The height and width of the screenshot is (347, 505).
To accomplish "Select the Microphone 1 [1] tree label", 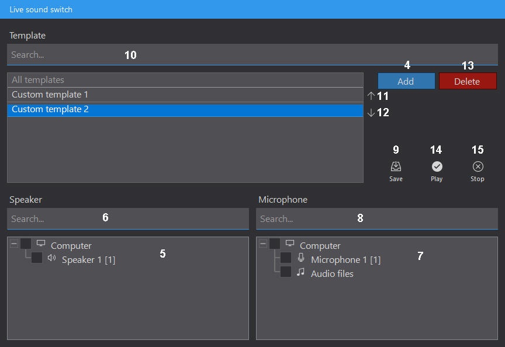I will point(345,260).
